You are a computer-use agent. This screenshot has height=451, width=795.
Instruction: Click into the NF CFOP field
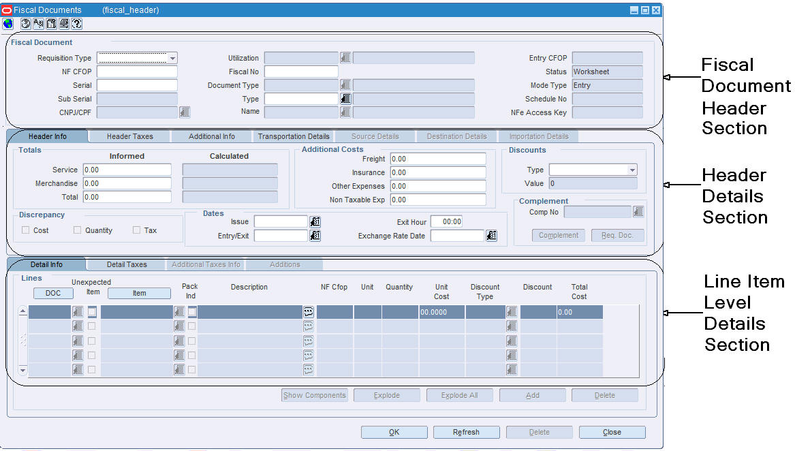(x=138, y=72)
